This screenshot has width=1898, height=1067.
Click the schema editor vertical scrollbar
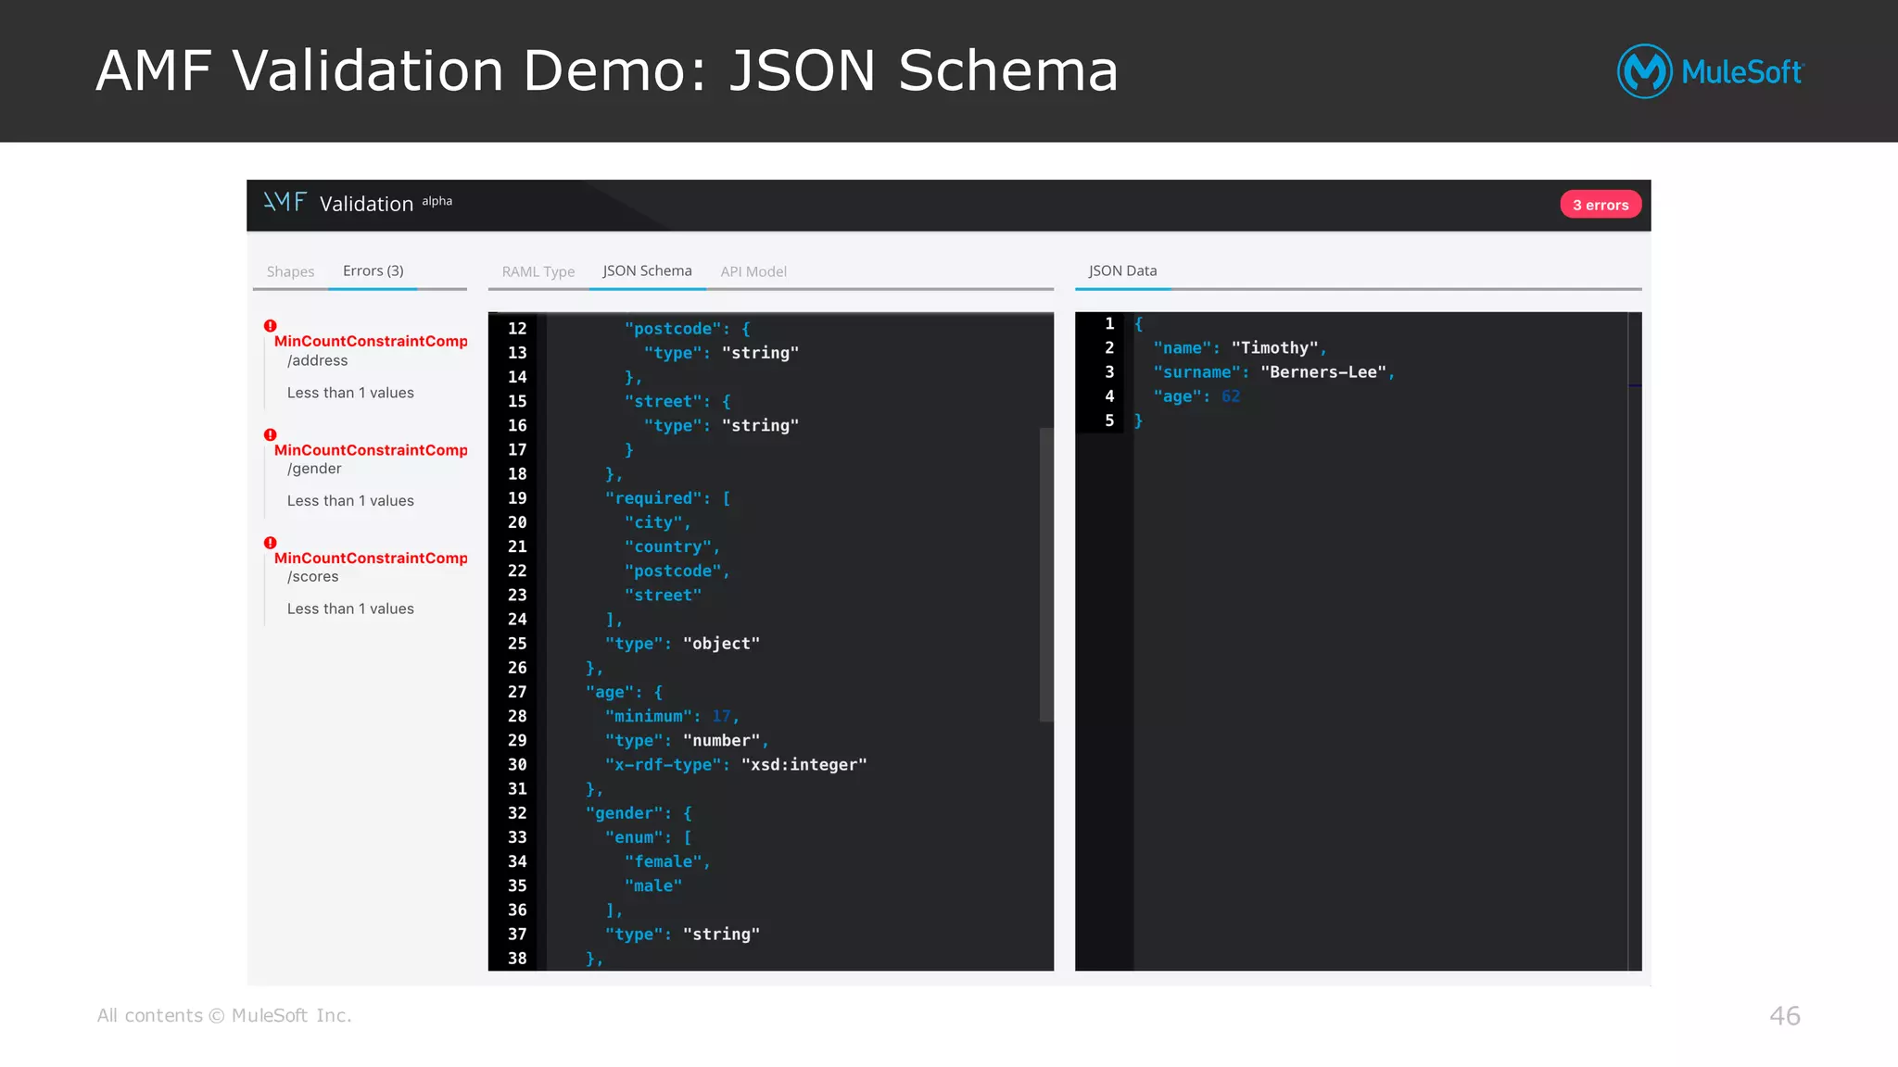[1046, 574]
